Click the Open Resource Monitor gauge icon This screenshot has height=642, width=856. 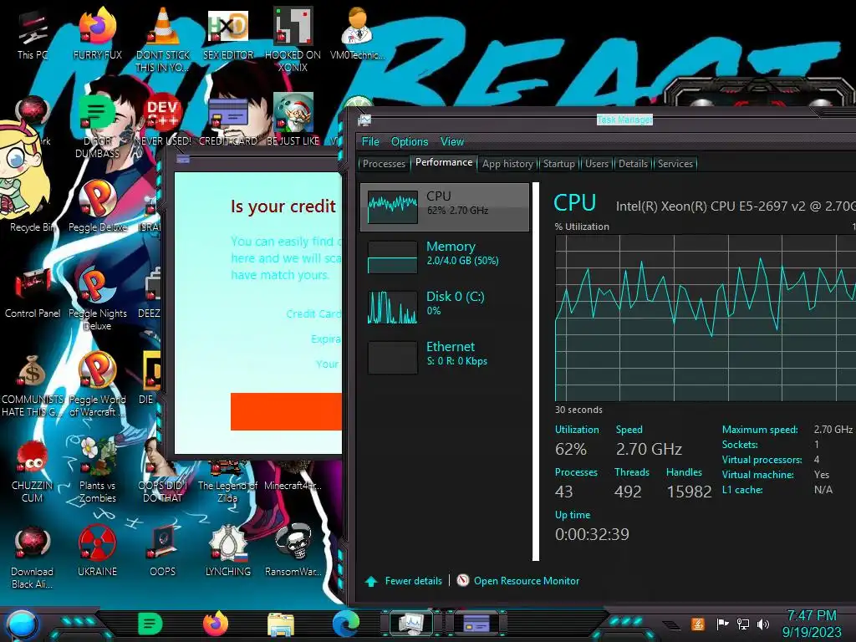pyautogui.click(x=463, y=580)
